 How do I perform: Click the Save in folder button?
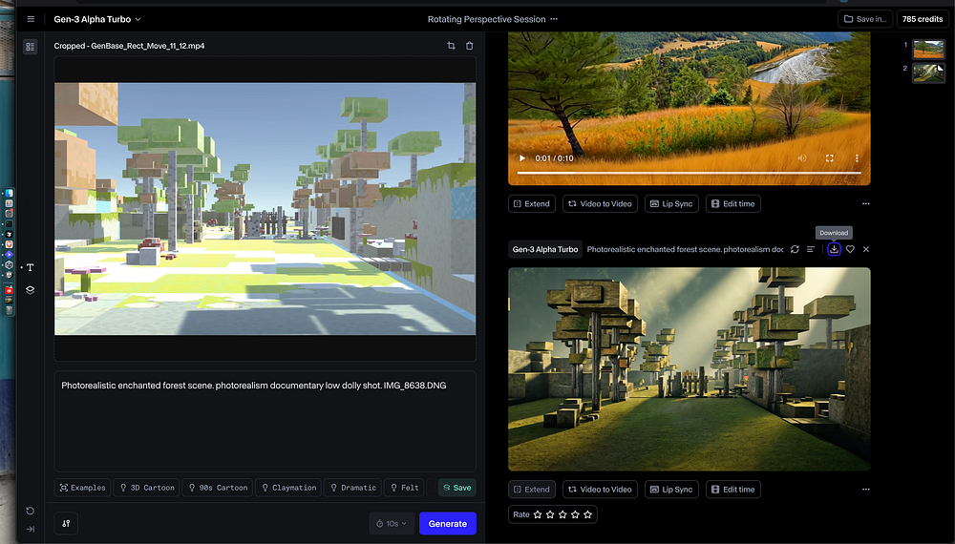click(865, 19)
